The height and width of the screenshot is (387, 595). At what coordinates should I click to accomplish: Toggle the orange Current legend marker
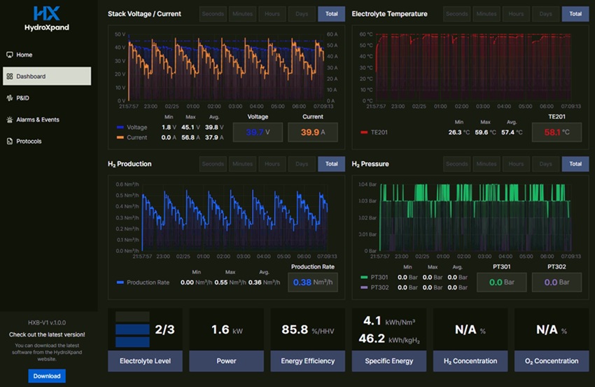120,138
